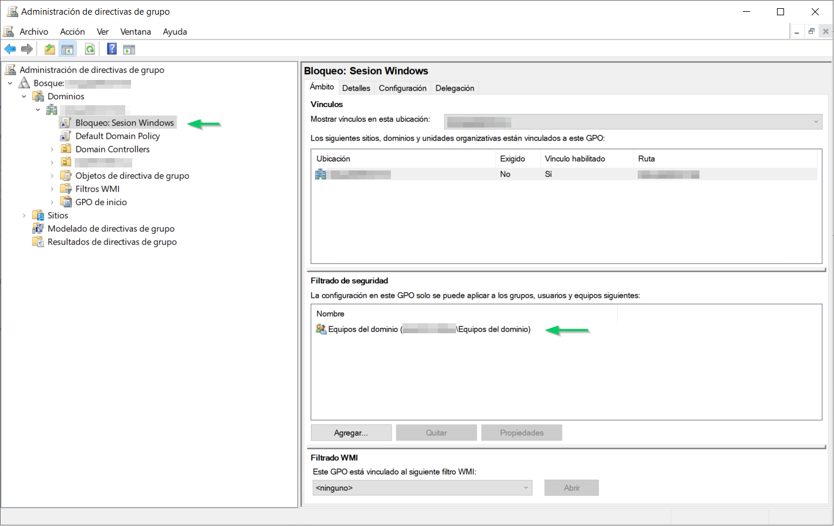This screenshot has width=834, height=526.
Task: Select Equipos del dominio security filter entry
Action: pos(423,329)
